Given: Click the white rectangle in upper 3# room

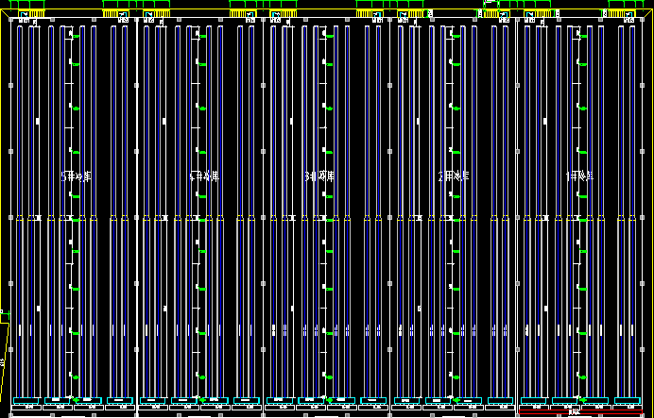Looking at the screenshot, I should 290,122.
